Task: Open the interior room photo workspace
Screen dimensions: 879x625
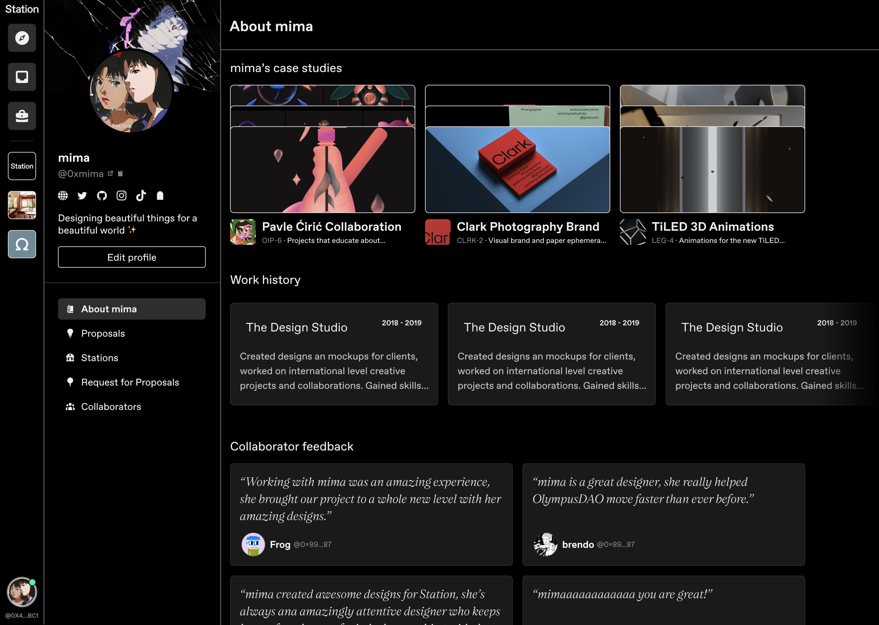Action: pyautogui.click(x=22, y=205)
